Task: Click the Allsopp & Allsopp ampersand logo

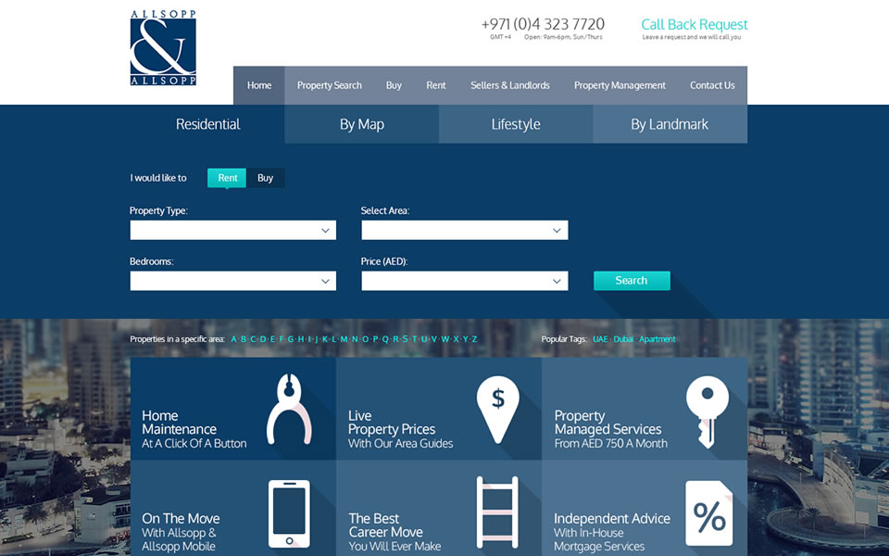Action: pos(163,48)
